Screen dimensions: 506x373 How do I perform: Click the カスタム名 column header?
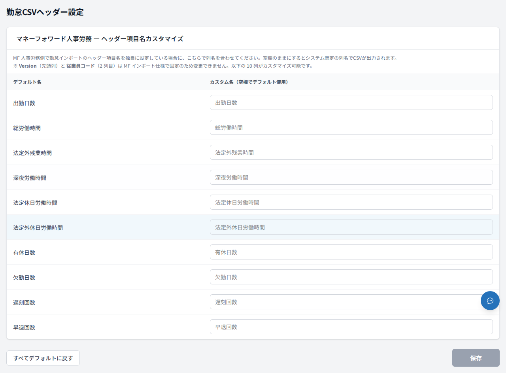click(249, 82)
